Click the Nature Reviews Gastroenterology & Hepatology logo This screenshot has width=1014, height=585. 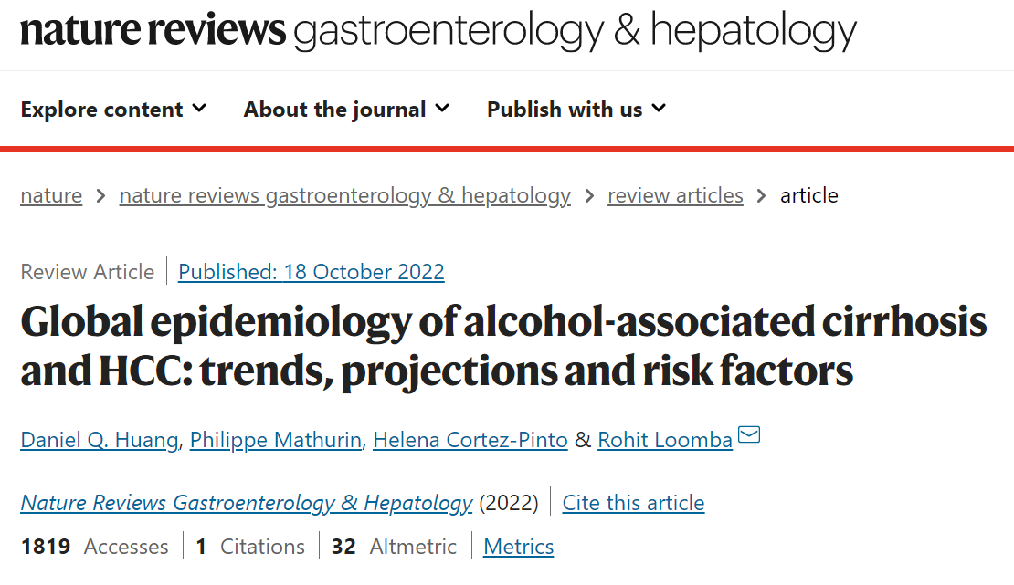(x=438, y=30)
